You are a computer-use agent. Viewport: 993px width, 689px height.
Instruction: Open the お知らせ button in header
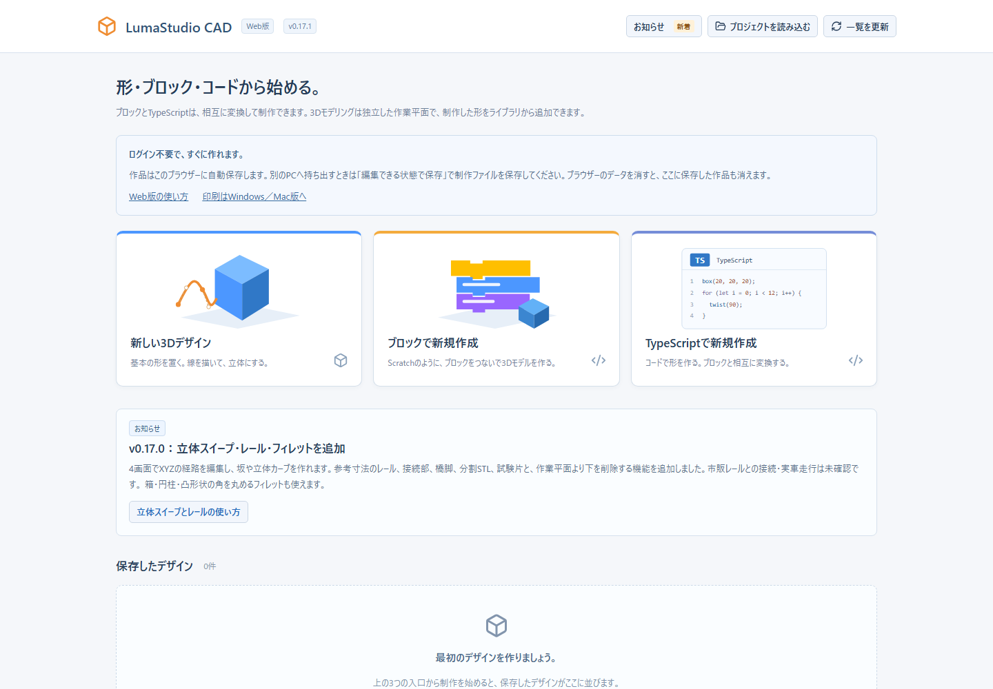(x=663, y=26)
